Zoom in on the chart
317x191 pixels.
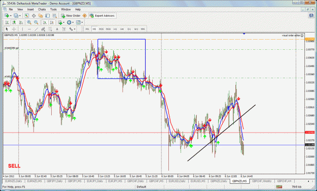coord(29,22)
